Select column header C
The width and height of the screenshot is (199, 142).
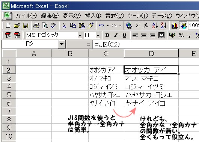(106, 53)
